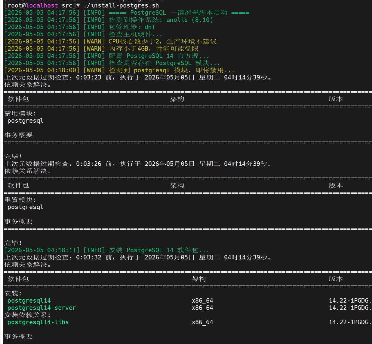Screen dimensions: 372x344
Task: Click the [INFO] tag on the 包管理器 line
Action: pos(94,27)
